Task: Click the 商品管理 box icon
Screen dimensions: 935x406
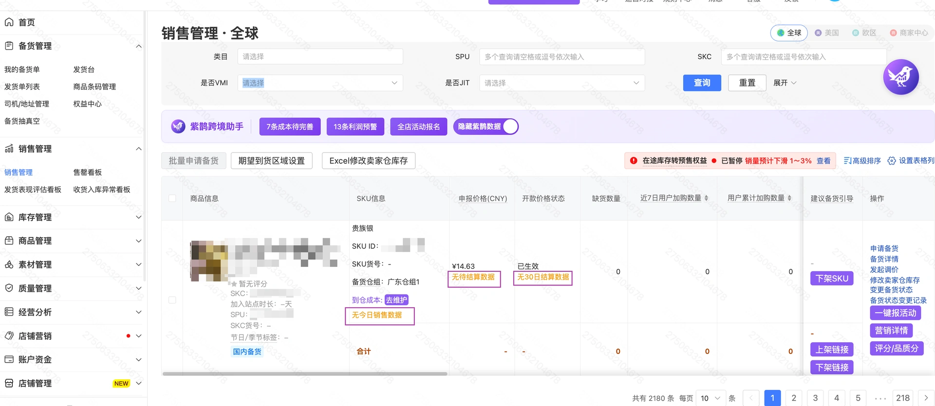Action: click(x=9, y=241)
